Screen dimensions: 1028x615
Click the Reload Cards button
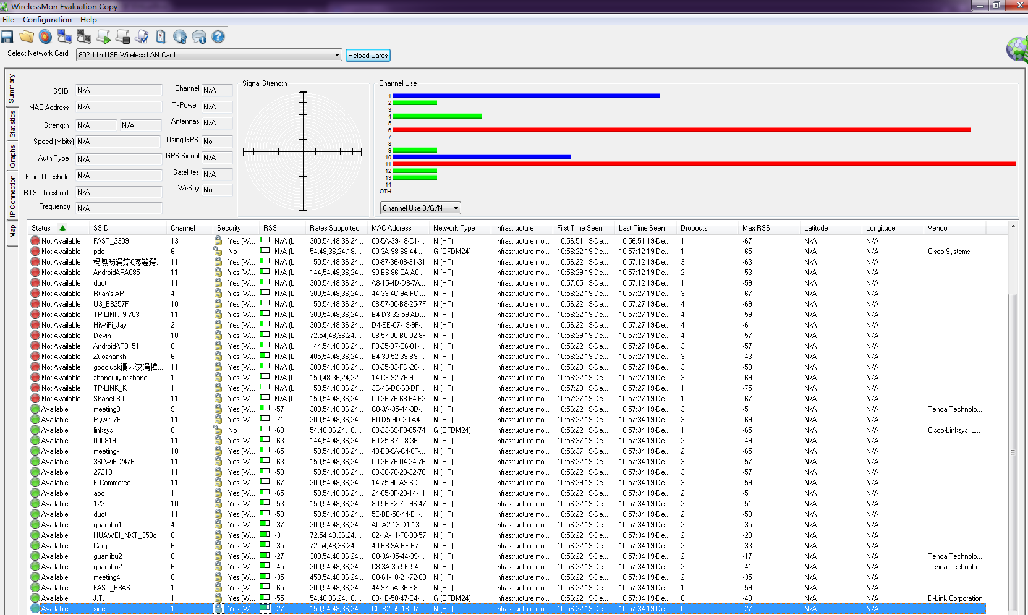pos(368,56)
